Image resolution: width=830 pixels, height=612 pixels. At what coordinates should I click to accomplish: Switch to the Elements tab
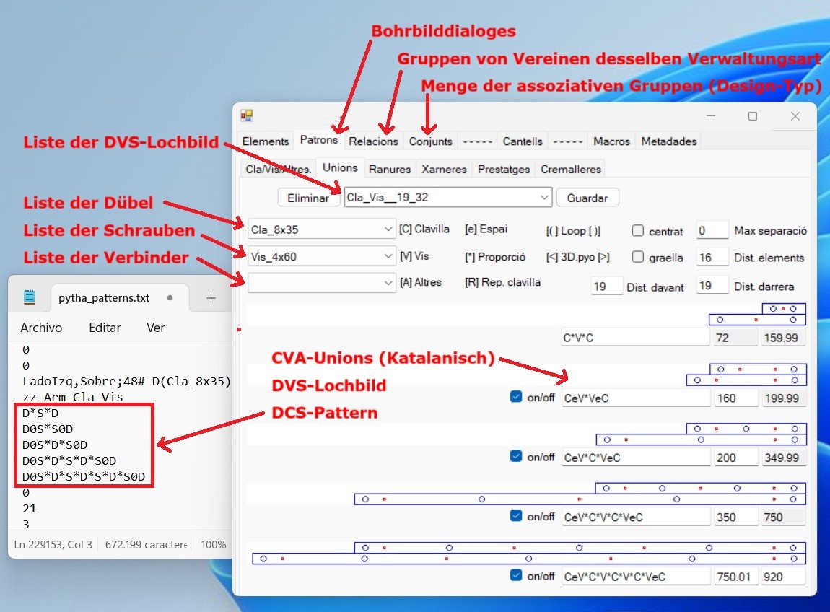(265, 141)
